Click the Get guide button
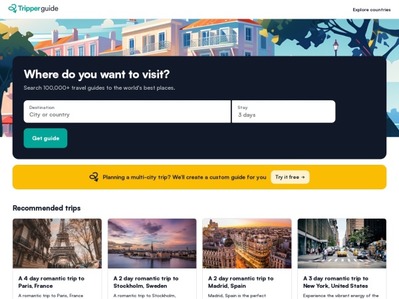The image size is (399, 299). coord(45,138)
